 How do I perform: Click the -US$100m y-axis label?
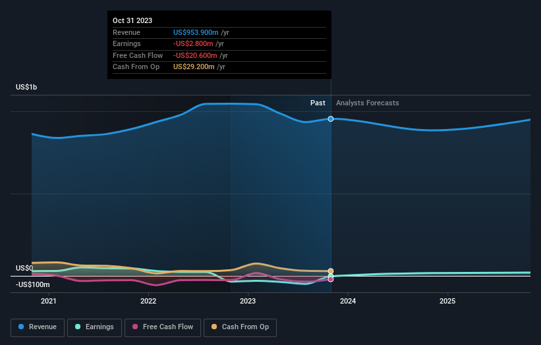point(33,284)
